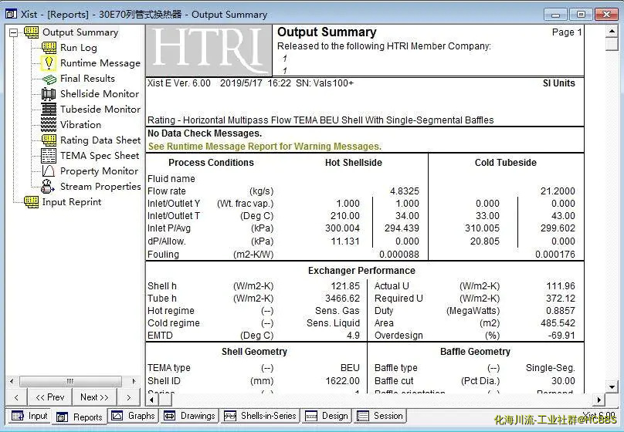Switch to the Design tab

coord(327,416)
